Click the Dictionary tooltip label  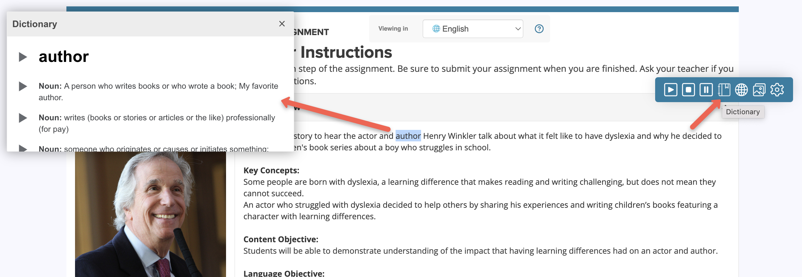[x=743, y=112]
